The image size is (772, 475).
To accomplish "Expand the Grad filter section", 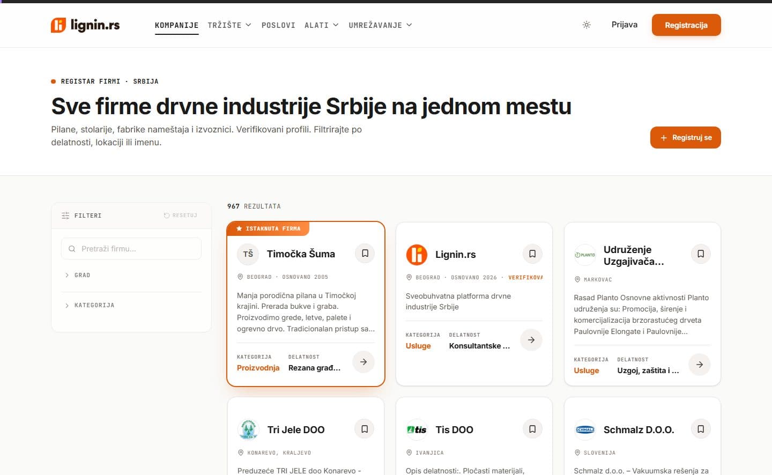I will pyautogui.click(x=131, y=275).
